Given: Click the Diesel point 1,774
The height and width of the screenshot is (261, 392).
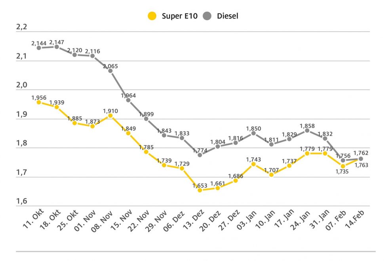Looking at the screenshot, I should 200,155.
